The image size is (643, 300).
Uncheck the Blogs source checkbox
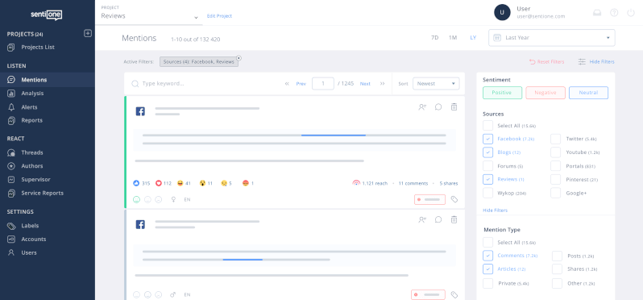point(488,152)
